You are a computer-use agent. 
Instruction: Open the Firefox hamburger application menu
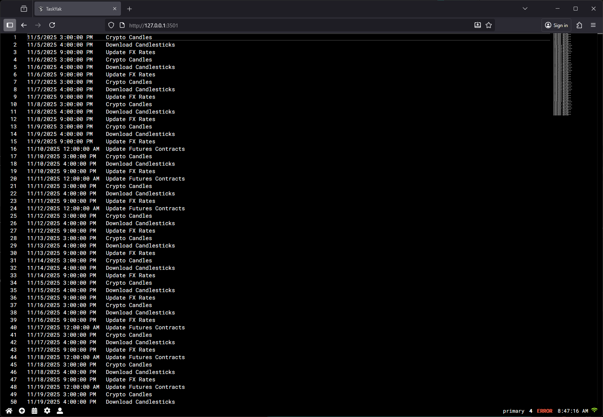click(x=593, y=25)
